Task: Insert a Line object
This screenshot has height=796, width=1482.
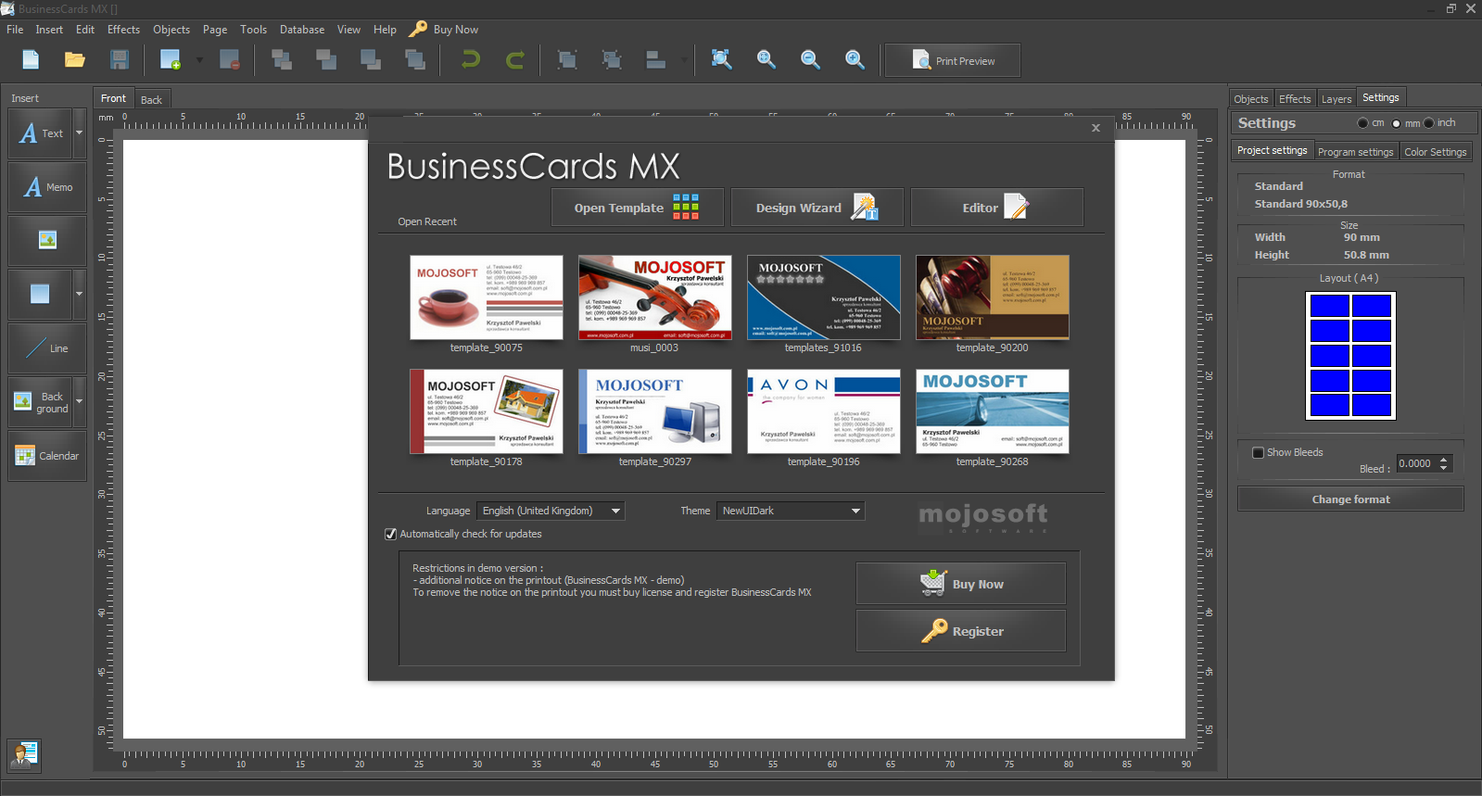Action: [x=47, y=348]
